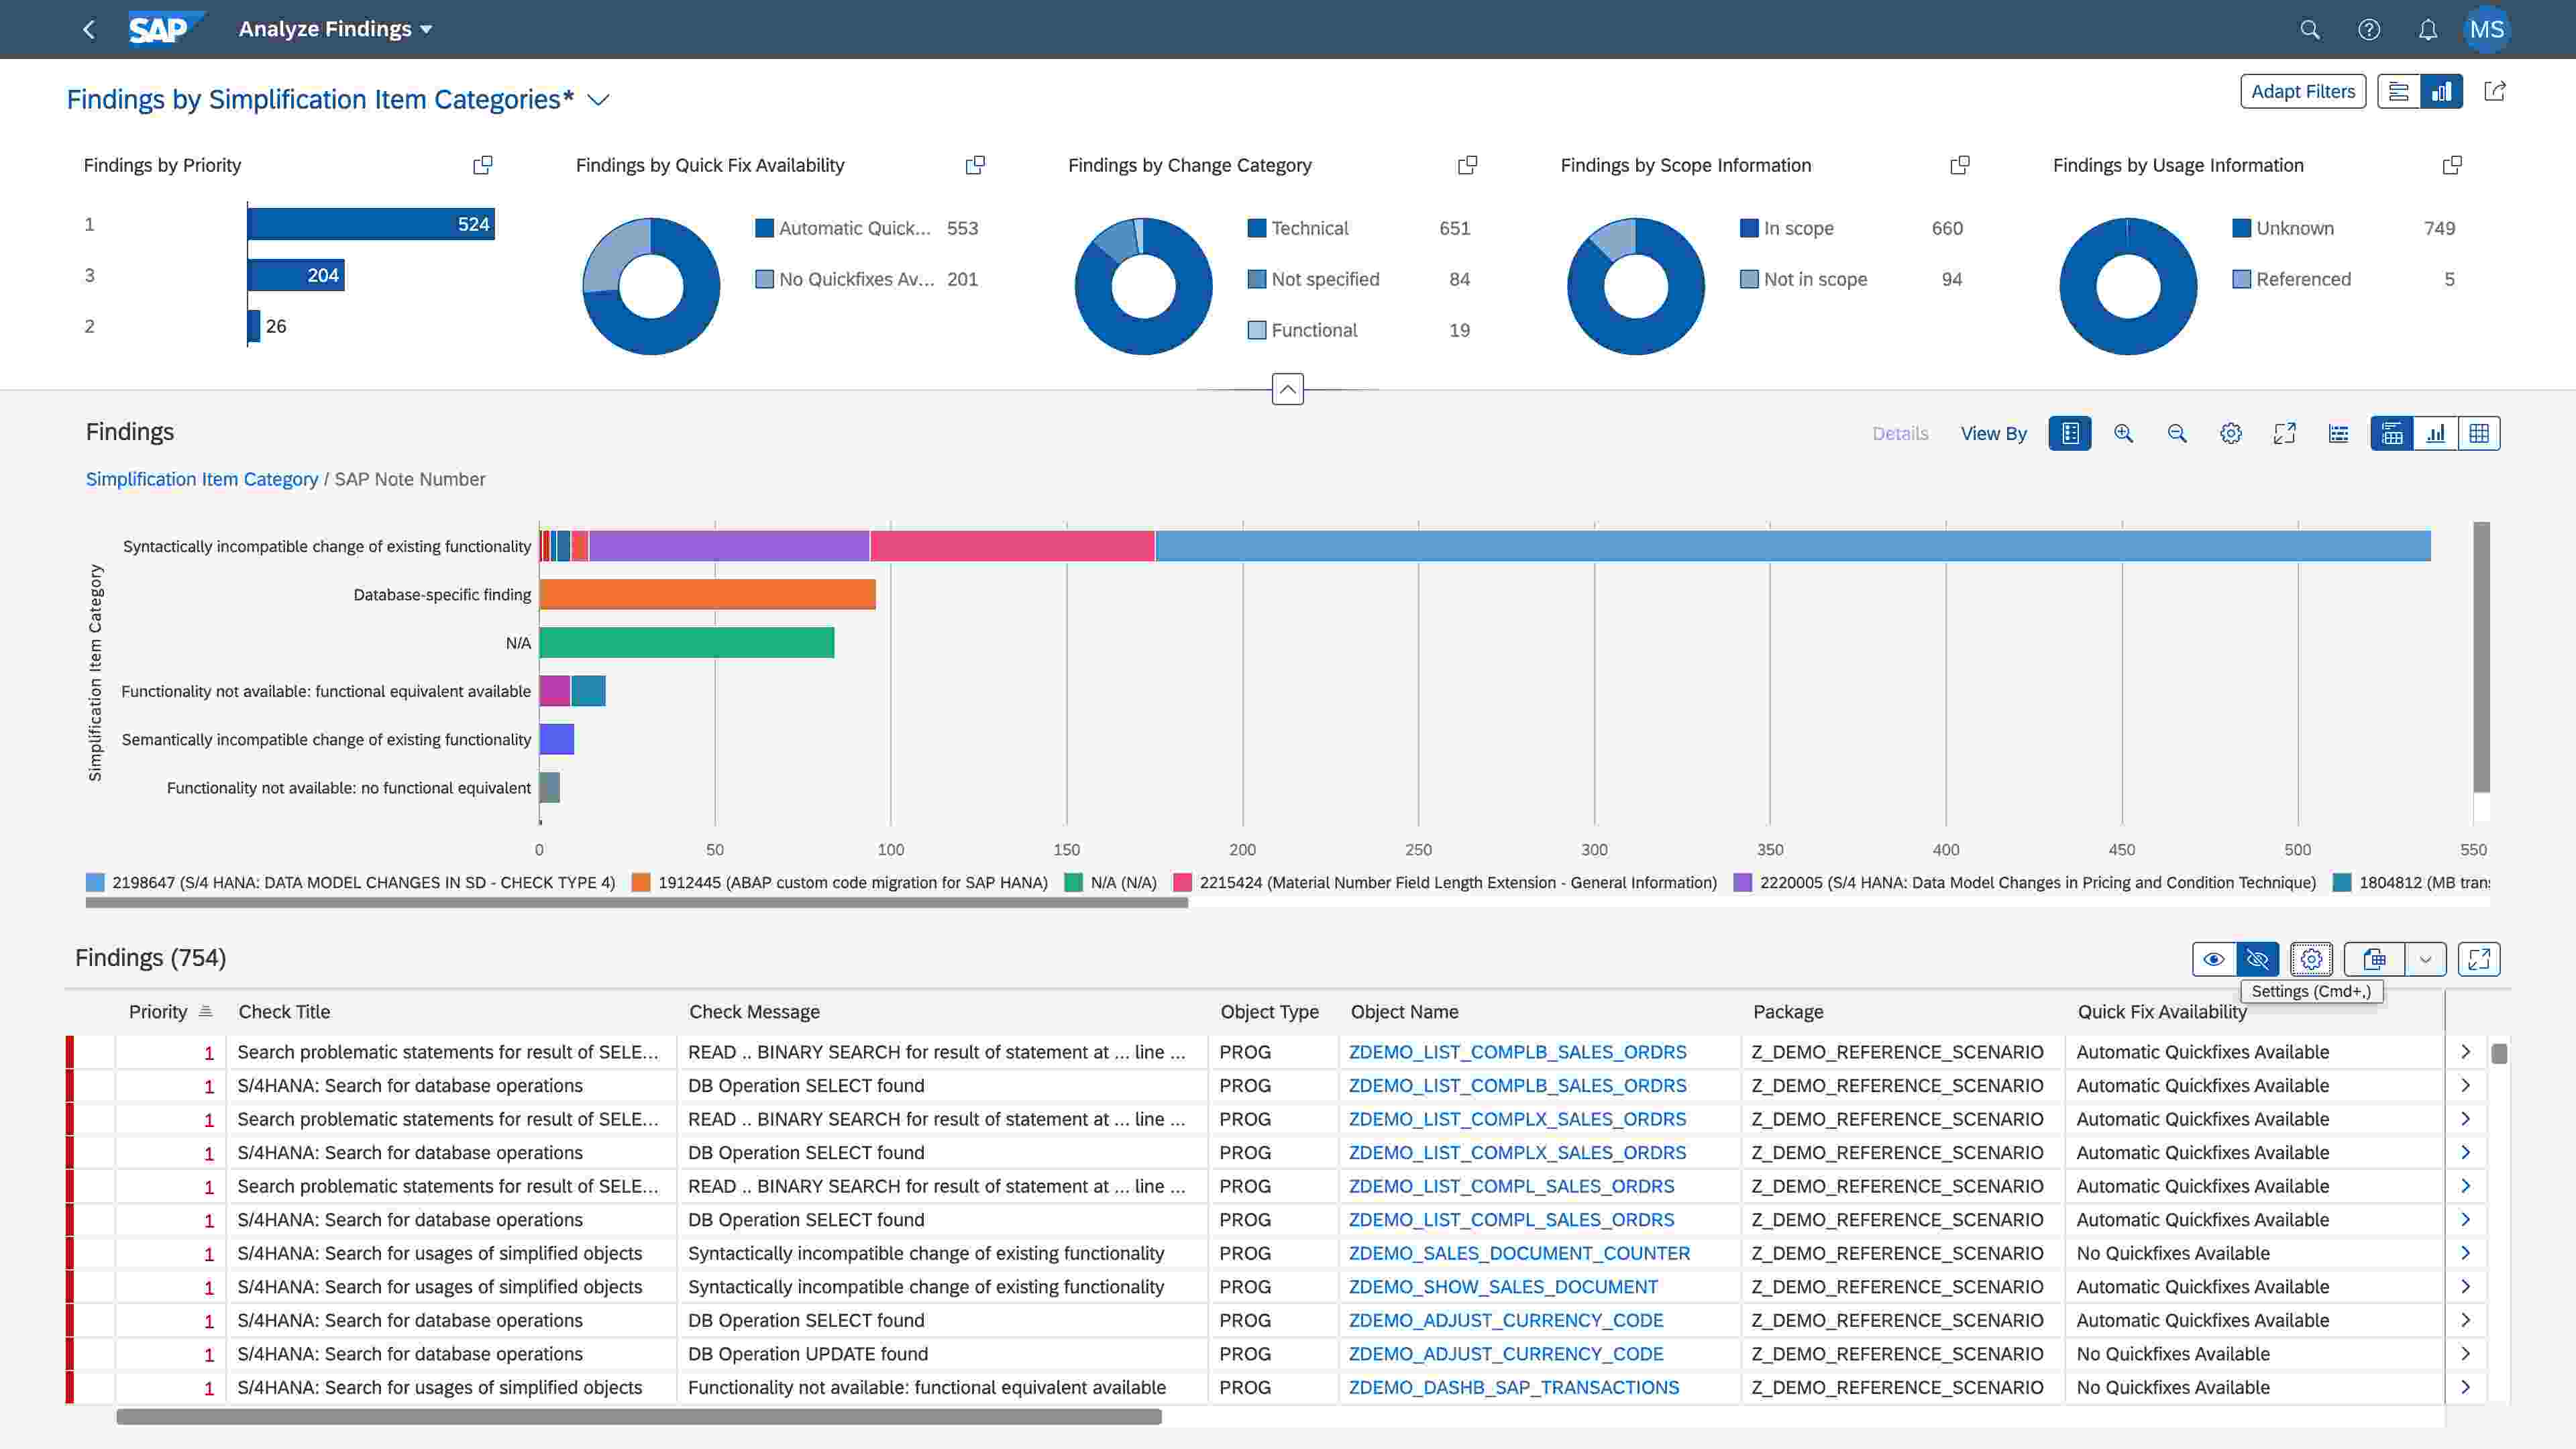Toggle hide details crossed-eye button
This screenshot has width=2576, height=1449.
click(2258, 959)
